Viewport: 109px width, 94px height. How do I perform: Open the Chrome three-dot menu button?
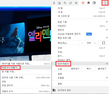click(x=105, y=3)
